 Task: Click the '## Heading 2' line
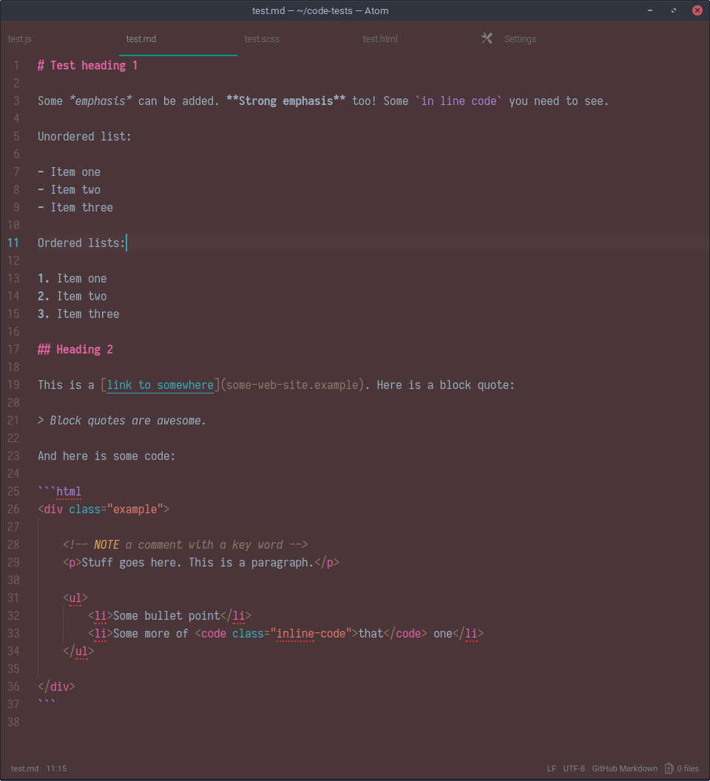pyautogui.click(x=75, y=350)
